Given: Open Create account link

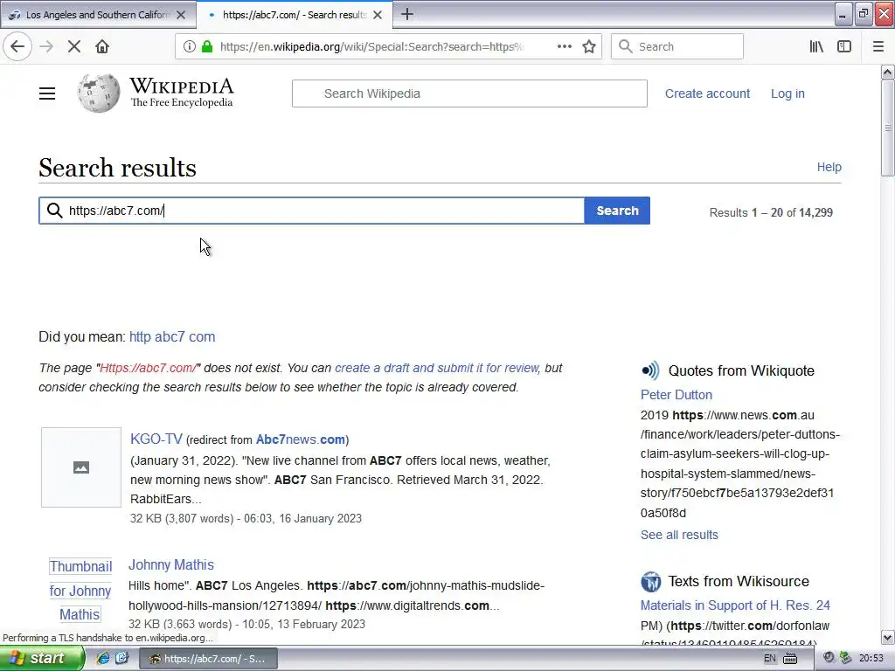Looking at the screenshot, I should tap(707, 93).
